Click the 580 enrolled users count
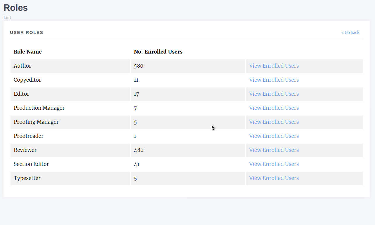Viewport: 375px width, 225px height. [x=138, y=66]
